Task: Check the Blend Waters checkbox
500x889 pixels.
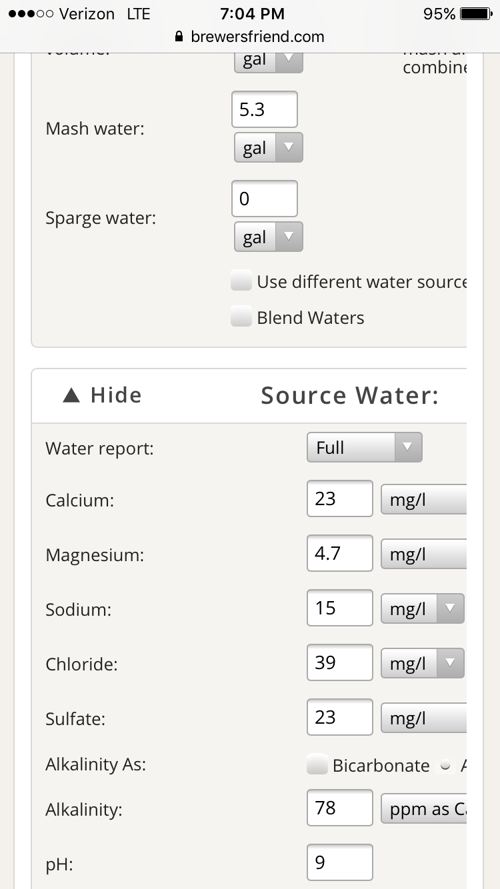Action: (241, 317)
